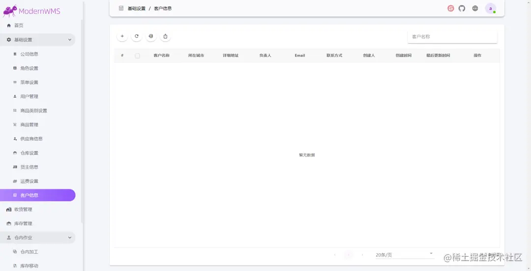This screenshot has width=531, height=271.
Task: Click the export icon in the toolbar
Action: pos(165,36)
